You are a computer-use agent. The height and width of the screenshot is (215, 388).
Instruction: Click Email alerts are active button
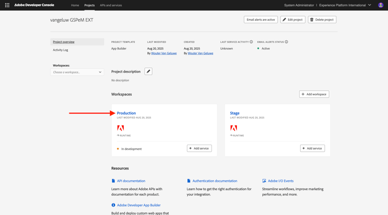tap(261, 20)
